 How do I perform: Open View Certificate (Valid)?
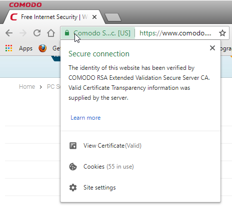pyautogui.click(x=112, y=146)
